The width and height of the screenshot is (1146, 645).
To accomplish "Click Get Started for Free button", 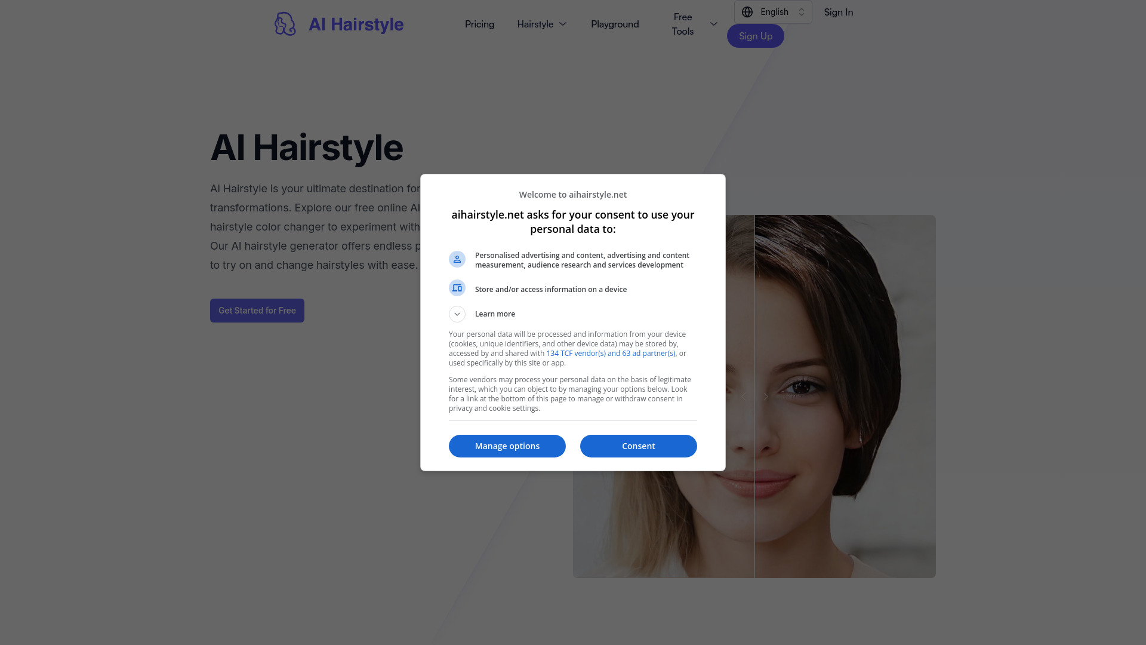I will [257, 311].
